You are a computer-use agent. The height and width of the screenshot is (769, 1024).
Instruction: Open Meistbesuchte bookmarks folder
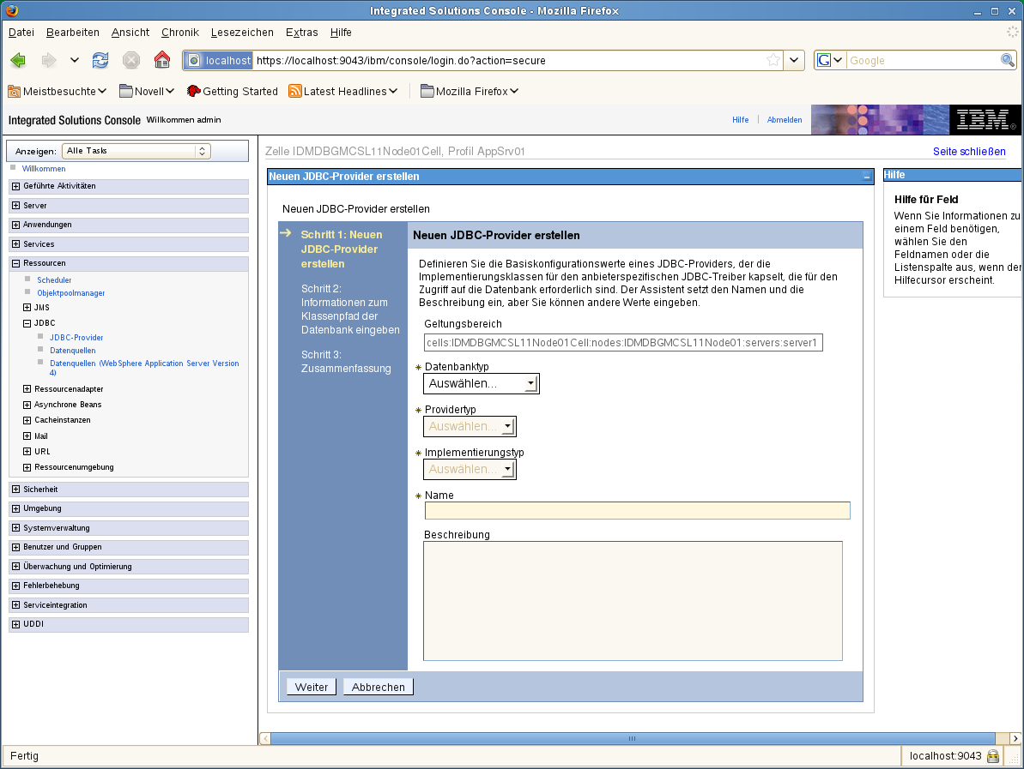(x=57, y=92)
